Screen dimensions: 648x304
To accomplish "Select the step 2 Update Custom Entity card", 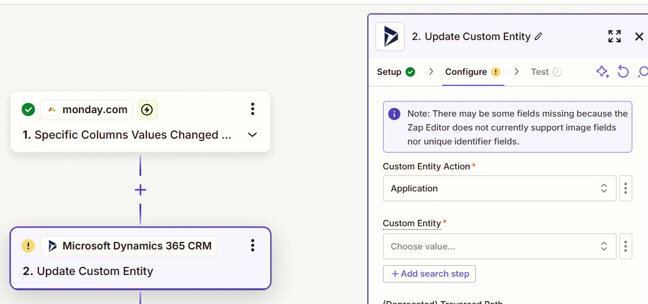I will pos(140,258).
